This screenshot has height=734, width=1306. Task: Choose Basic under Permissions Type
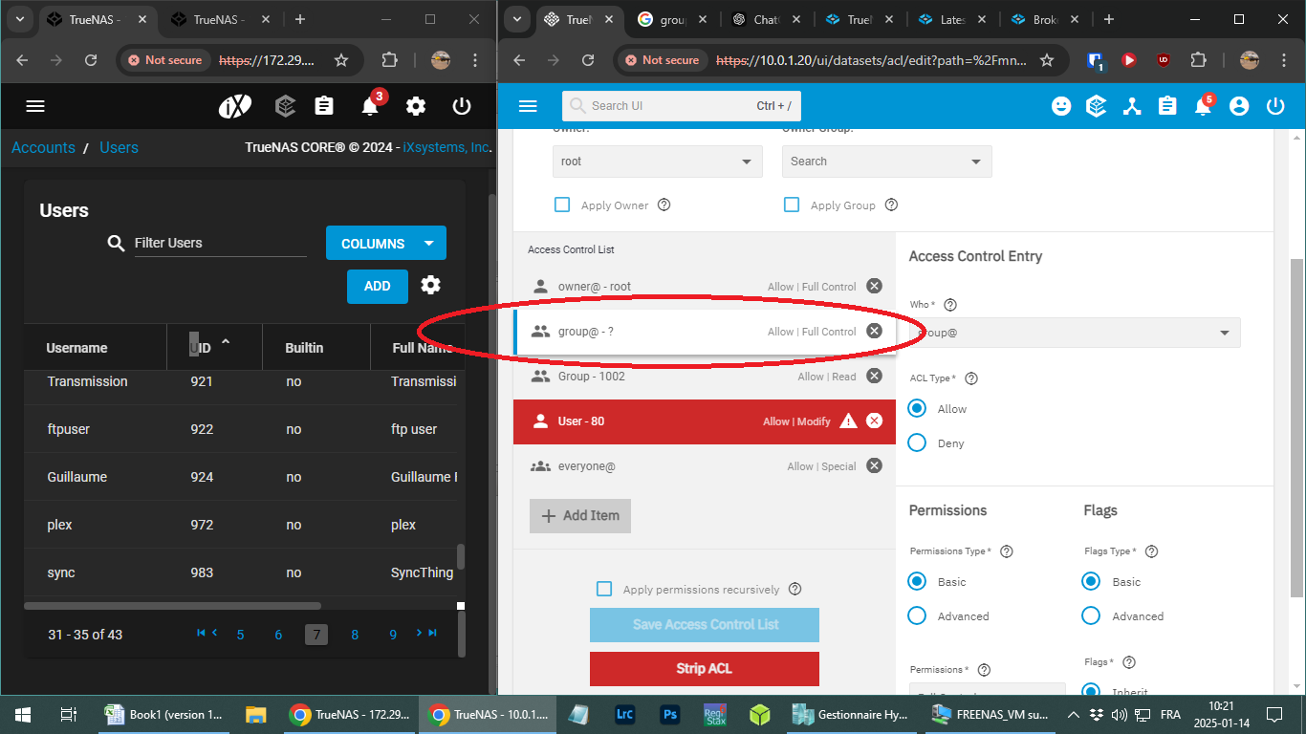(x=917, y=581)
